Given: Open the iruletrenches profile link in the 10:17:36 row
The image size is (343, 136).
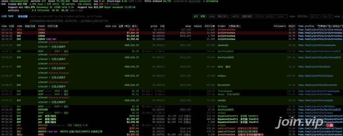Looking at the screenshot, I should (320, 30).
